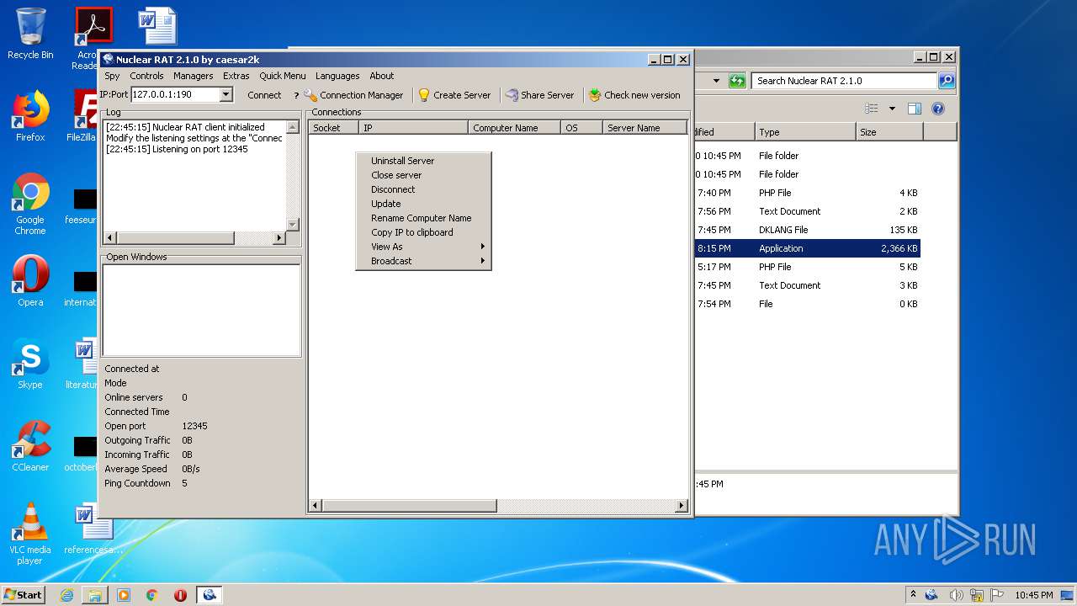Expand the IP:Port combo box dropdown

coord(225,95)
